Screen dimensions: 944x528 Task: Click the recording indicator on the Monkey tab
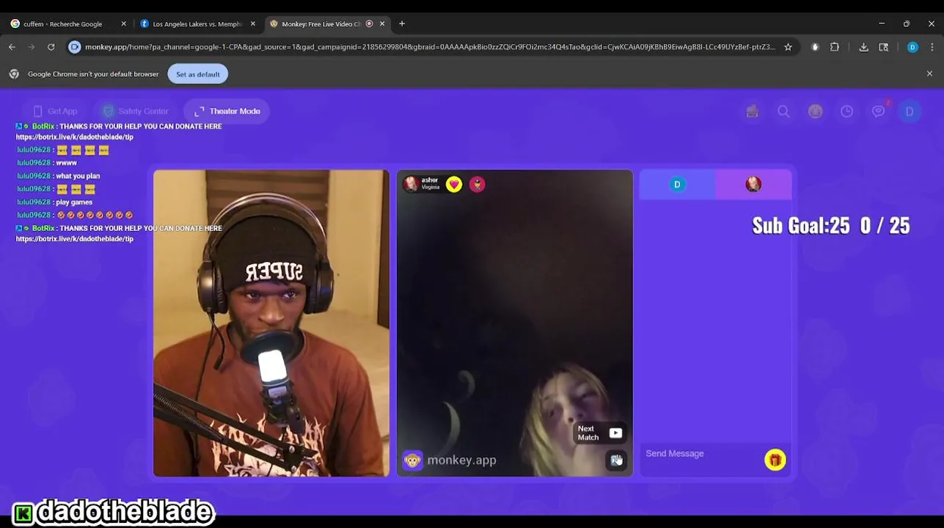coord(369,24)
